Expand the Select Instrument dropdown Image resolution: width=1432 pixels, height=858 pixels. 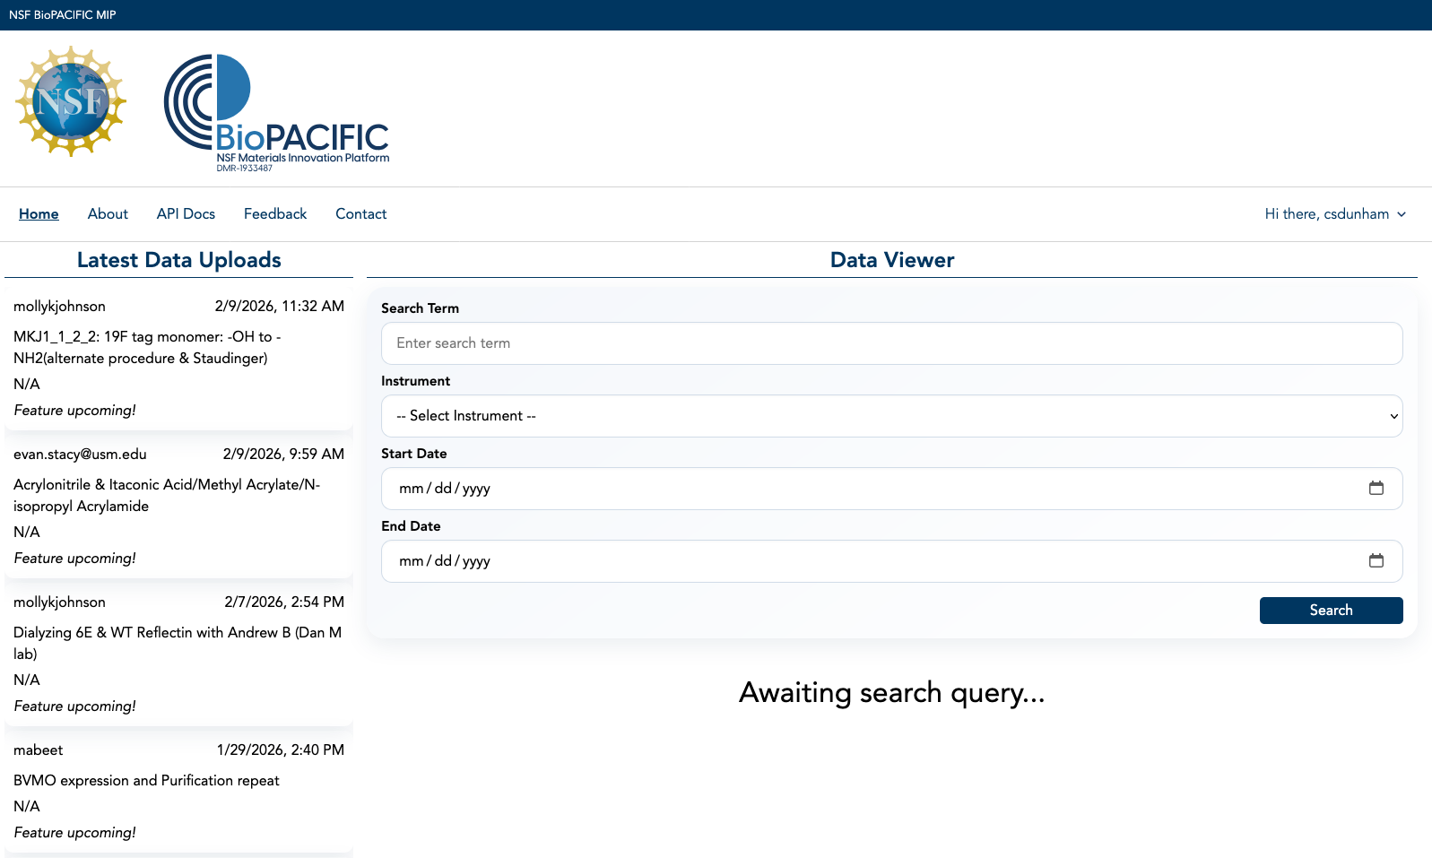coord(891,416)
